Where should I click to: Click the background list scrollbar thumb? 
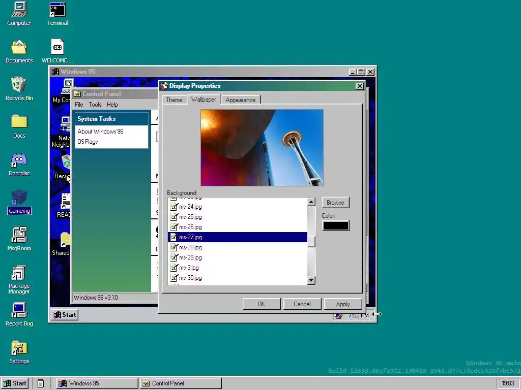coord(311,241)
